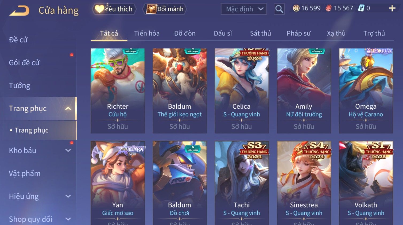This screenshot has height=225, width=403.
Task: Switch to the Sát thủ tab
Action: (x=260, y=33)
